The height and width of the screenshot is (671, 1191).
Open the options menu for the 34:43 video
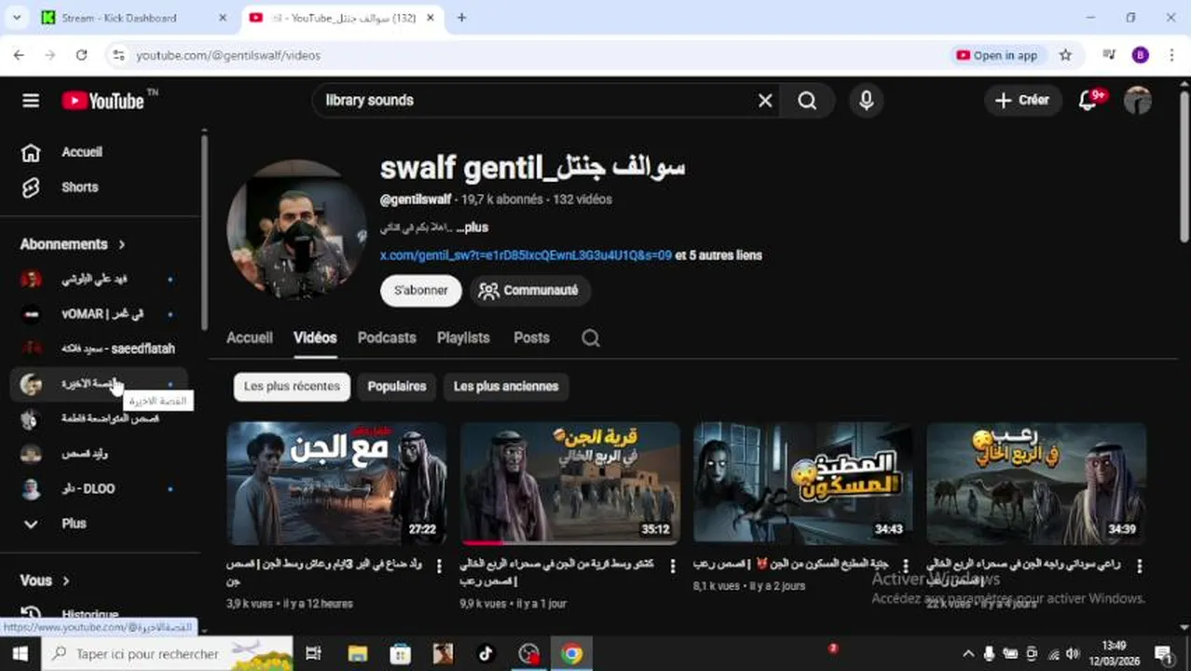point(905,567)
